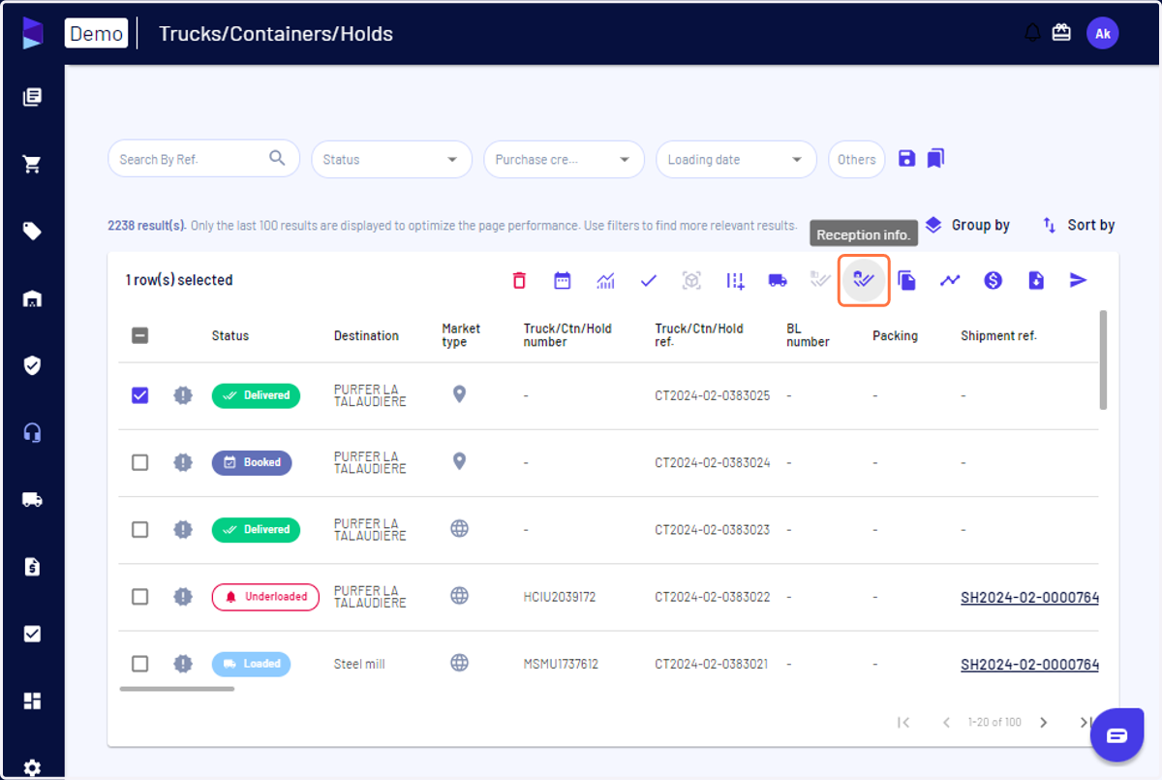1162x780 pixels.
Task: Click the status info icon in Booked row
Action: click(183, 462)
